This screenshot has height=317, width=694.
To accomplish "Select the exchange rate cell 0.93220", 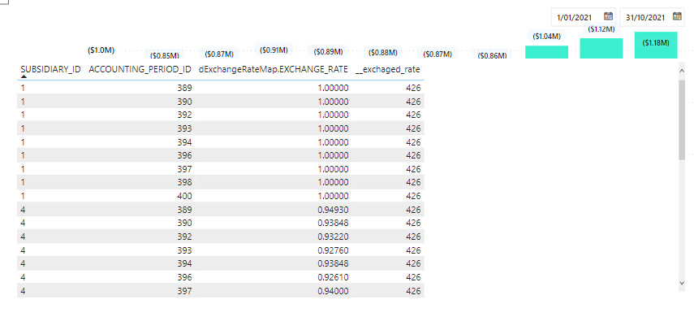I will pos(334,237).
